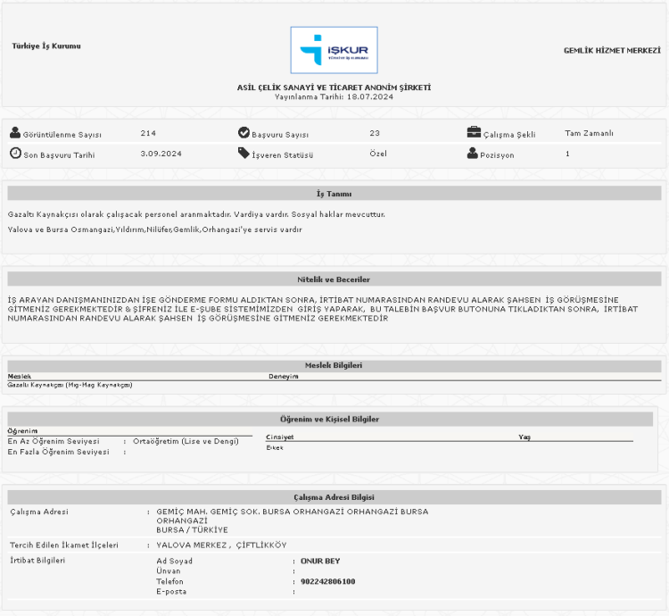This screenshot has width=669, height=616.
Task: Click the Öğrenim ve Kişisel Bilgiler header
Action: (334, 419)
